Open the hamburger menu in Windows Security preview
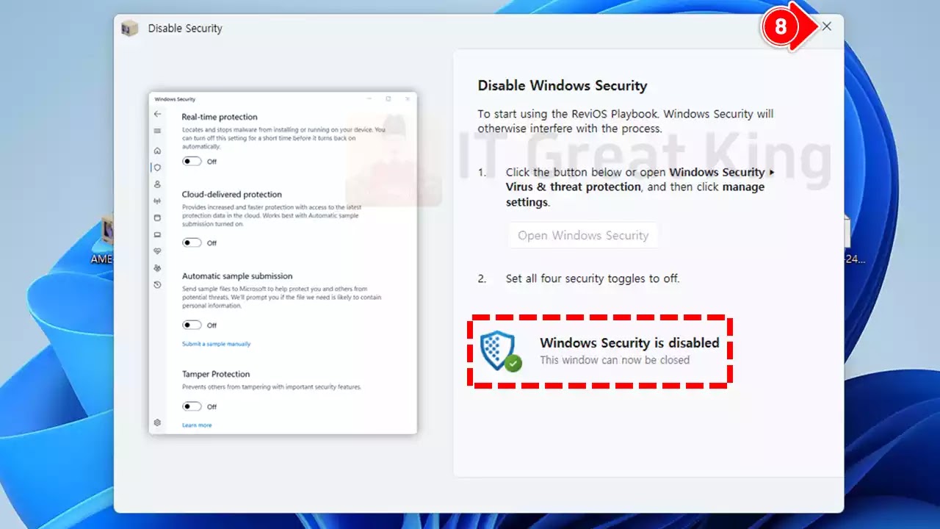Viewport: 940px width, 529px height. point(157,131)
